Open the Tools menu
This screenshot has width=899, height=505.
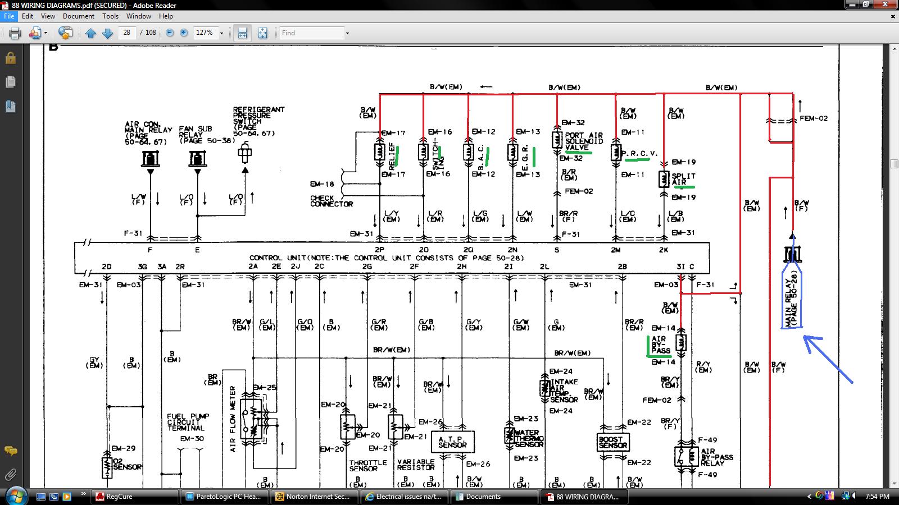pos(110,16)
